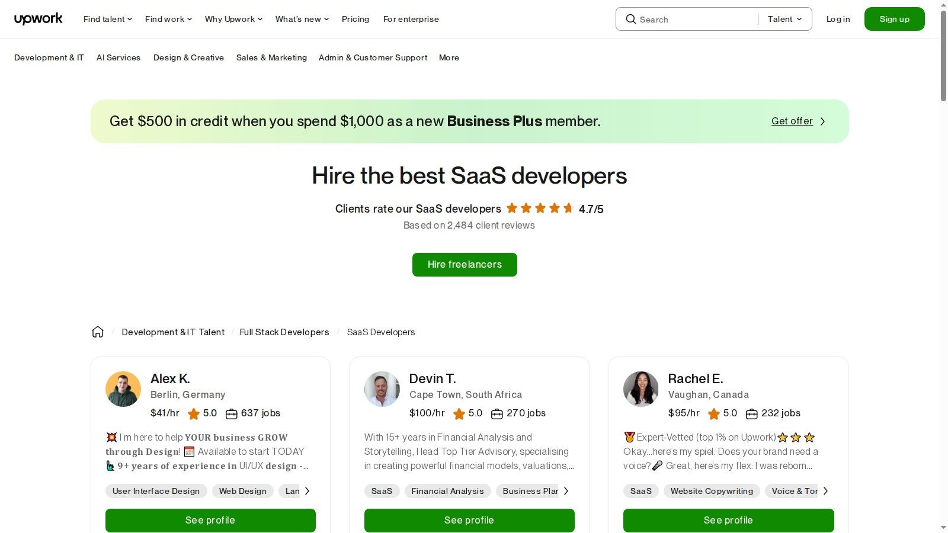Click the Upwork logo
The image size is (948, 533).
tap(38, 18)
